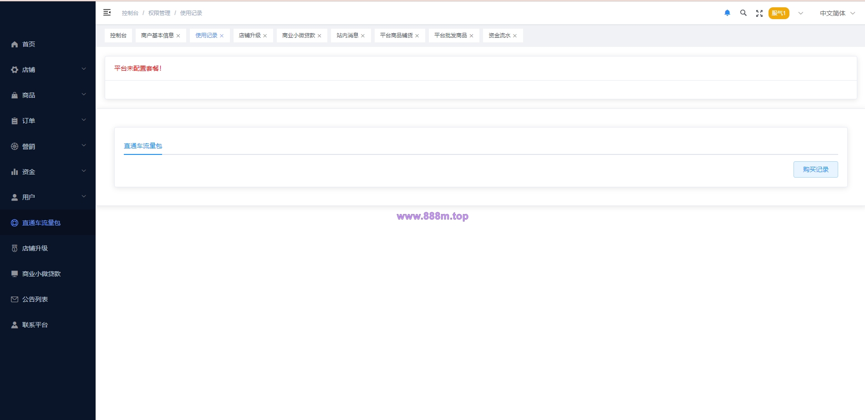
Task: Open 首页 in the sidebar
Action: [x=48, y=44]
